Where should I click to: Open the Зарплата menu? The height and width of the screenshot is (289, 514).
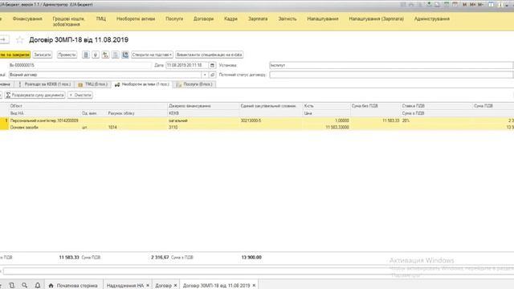[x=258, y=19]
